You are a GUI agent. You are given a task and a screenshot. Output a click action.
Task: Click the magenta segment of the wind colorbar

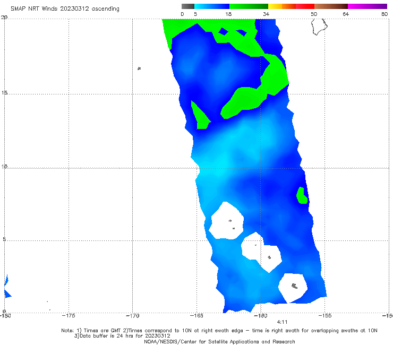pos(368,6)
